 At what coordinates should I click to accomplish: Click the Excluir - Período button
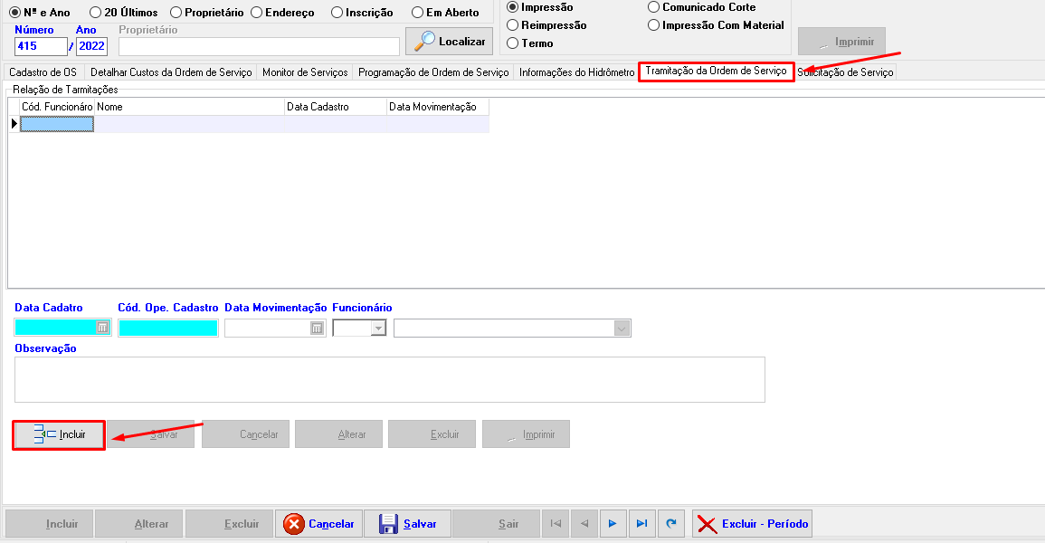[752, 524]
